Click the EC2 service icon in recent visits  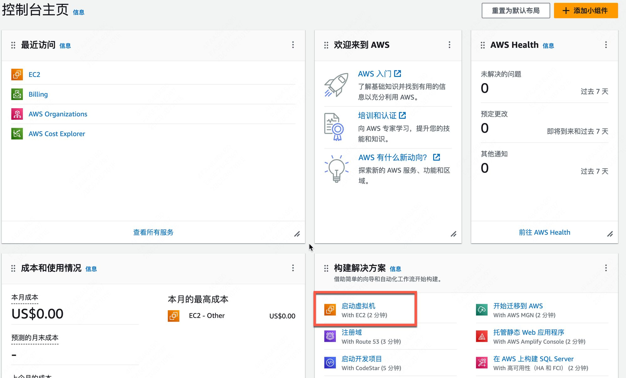click(17, 74)
